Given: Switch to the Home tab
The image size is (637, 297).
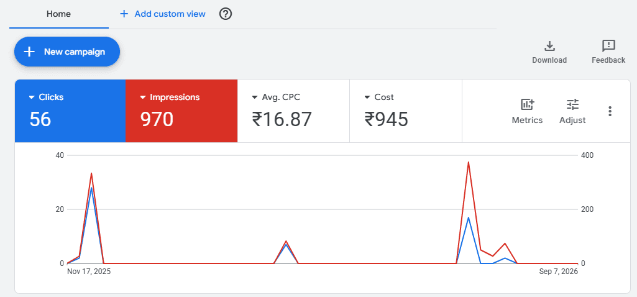Looking at the screenshot, I should 59,14.
